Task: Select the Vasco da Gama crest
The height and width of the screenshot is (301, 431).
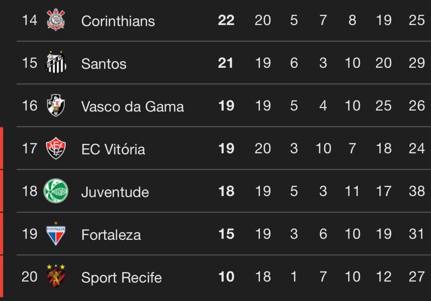Action: [56, 105]
